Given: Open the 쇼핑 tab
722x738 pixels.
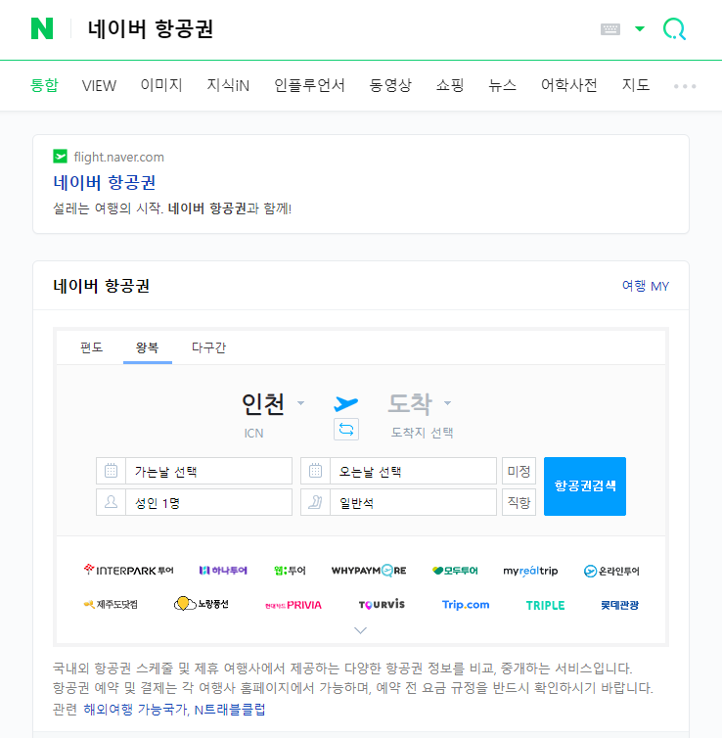Looking at the screenshot, I should (x=450, y=85).
